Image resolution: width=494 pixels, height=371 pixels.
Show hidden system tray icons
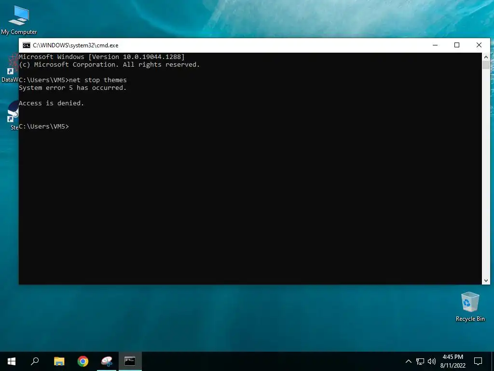(408, 361)
